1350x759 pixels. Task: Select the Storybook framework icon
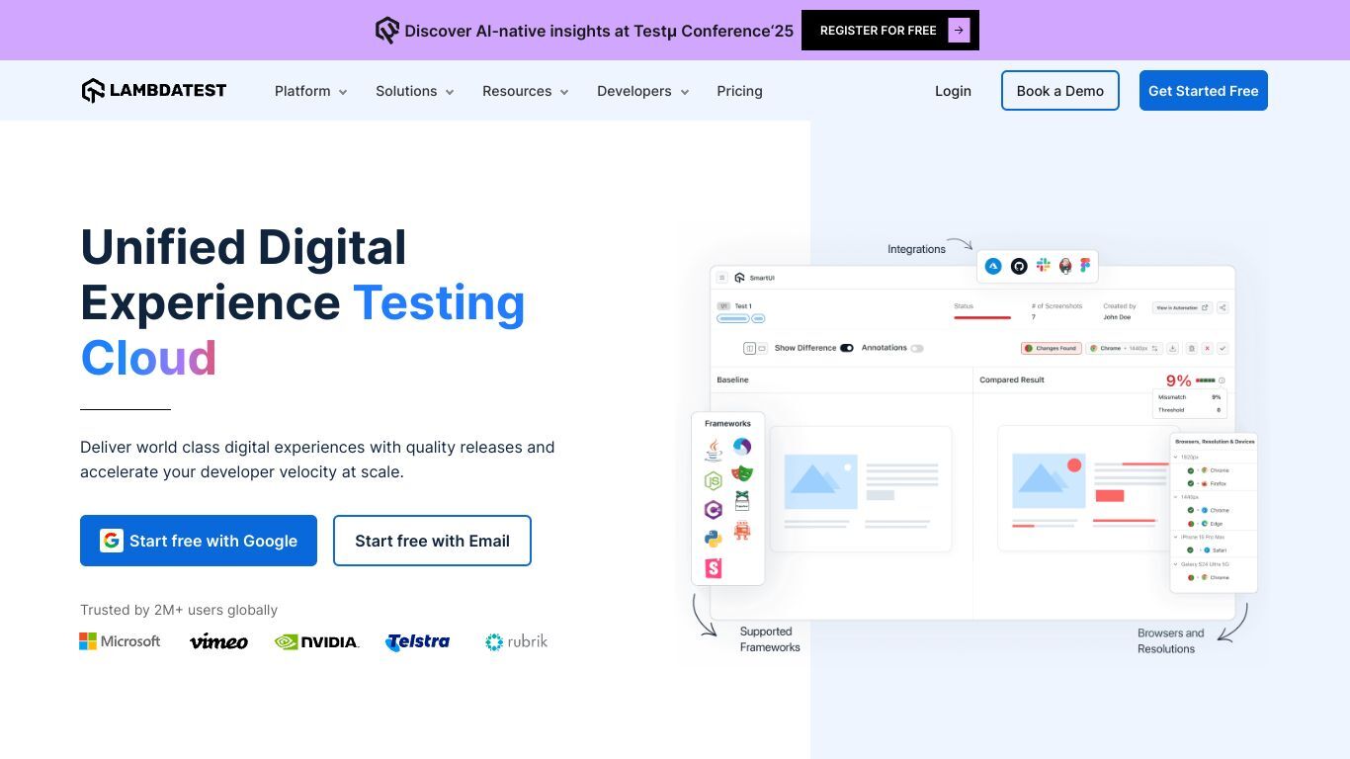(x=714, y=568)
